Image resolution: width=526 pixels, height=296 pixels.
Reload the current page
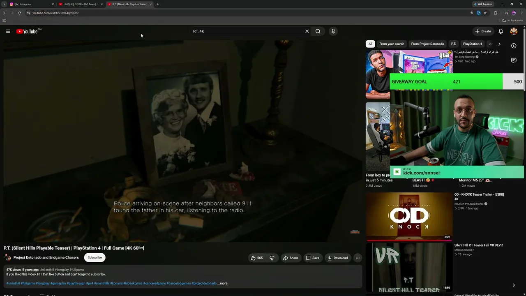(19, 13)
